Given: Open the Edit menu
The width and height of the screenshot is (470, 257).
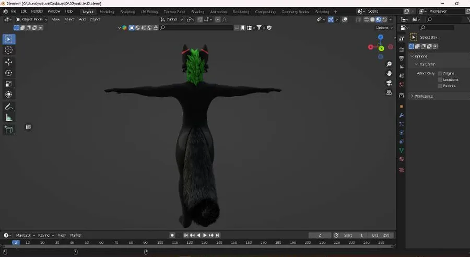Looking at the screenshot, I should pyautogui.click(x=23, y=11).
